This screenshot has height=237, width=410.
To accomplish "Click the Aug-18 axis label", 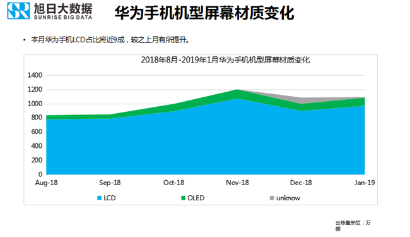I will pos(46,183).
